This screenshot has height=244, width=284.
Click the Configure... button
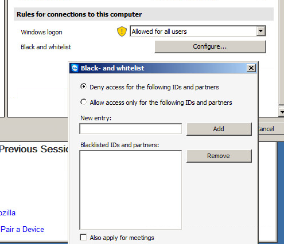click(210, 46)
